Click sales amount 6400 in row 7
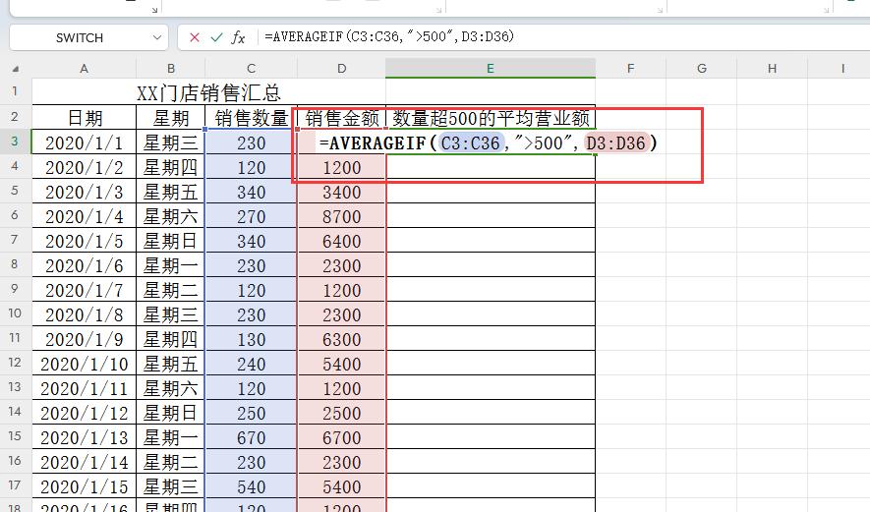The width and height of the screenshot is (870, 512). 342,241
